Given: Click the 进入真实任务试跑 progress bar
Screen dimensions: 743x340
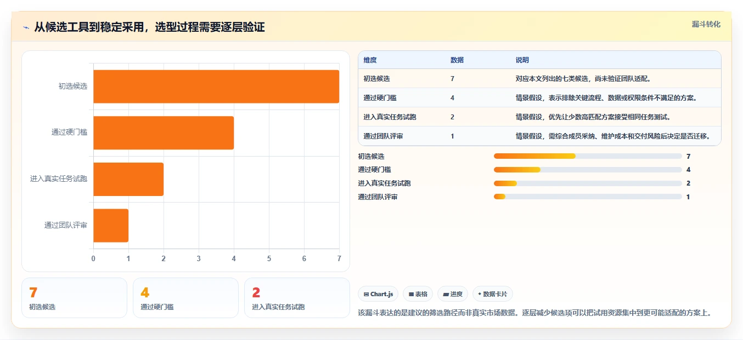Looking at the screenshot, I should click(x=588, y=183).
